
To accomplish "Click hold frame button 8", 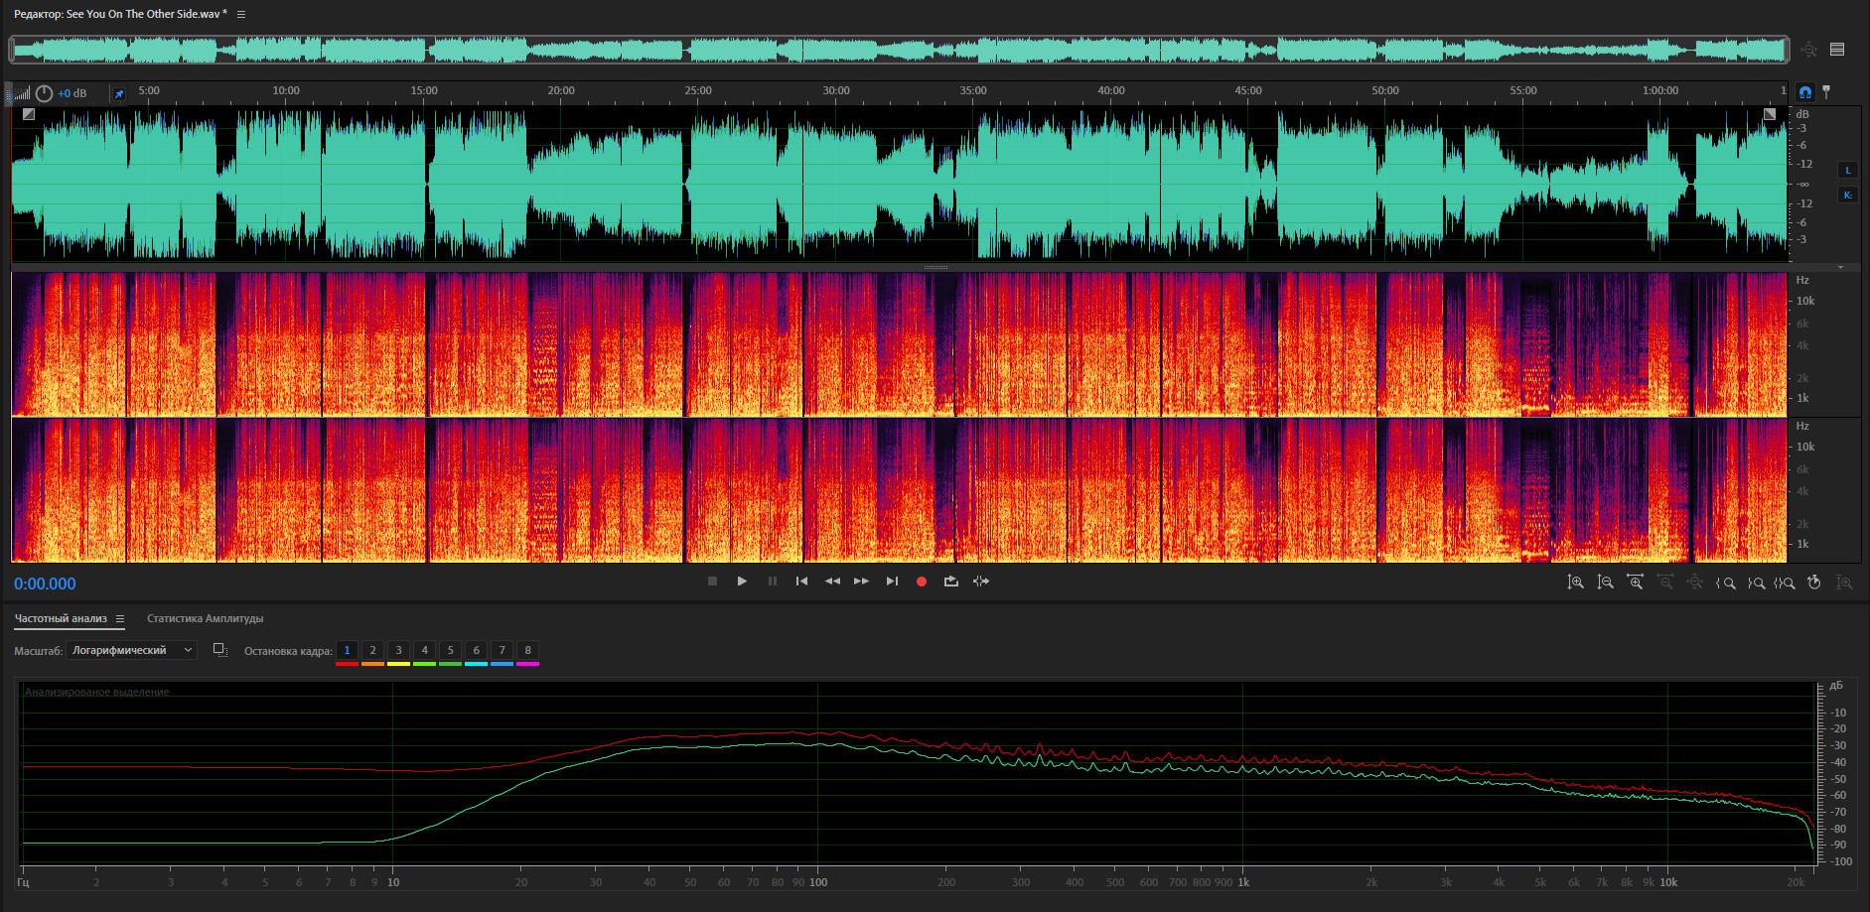I will click(x=527, y=651).
